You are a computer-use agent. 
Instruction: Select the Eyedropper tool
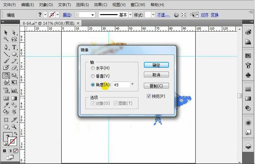click(6, 105)
